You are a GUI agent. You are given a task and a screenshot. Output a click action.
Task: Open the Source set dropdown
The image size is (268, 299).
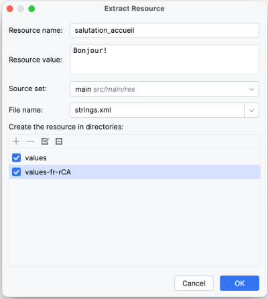(x=164, y=89)
